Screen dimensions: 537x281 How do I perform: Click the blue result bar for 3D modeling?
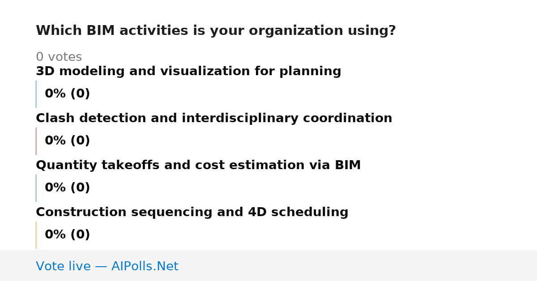36,94
